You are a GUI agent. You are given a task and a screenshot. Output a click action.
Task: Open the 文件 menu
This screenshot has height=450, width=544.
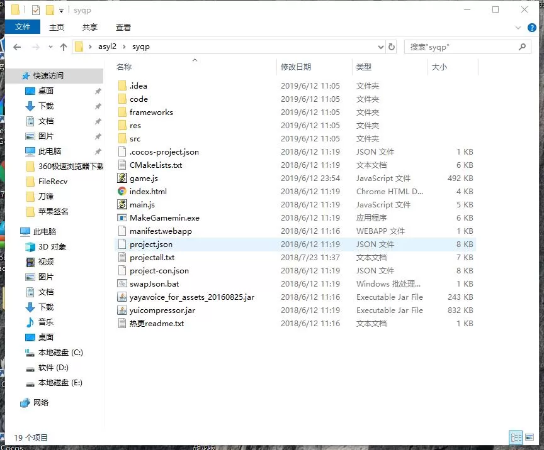point(23,27)
